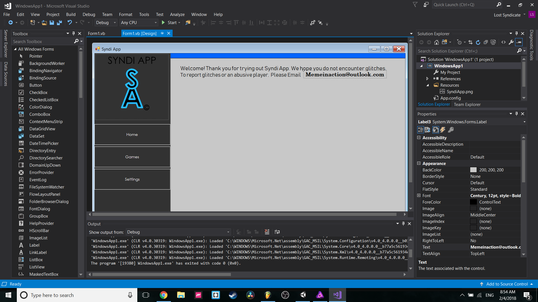Click the BackColor gray color swatch
The width and height of the screenshot is (538, 302).
pyautogui.click(x=473, y=170)
